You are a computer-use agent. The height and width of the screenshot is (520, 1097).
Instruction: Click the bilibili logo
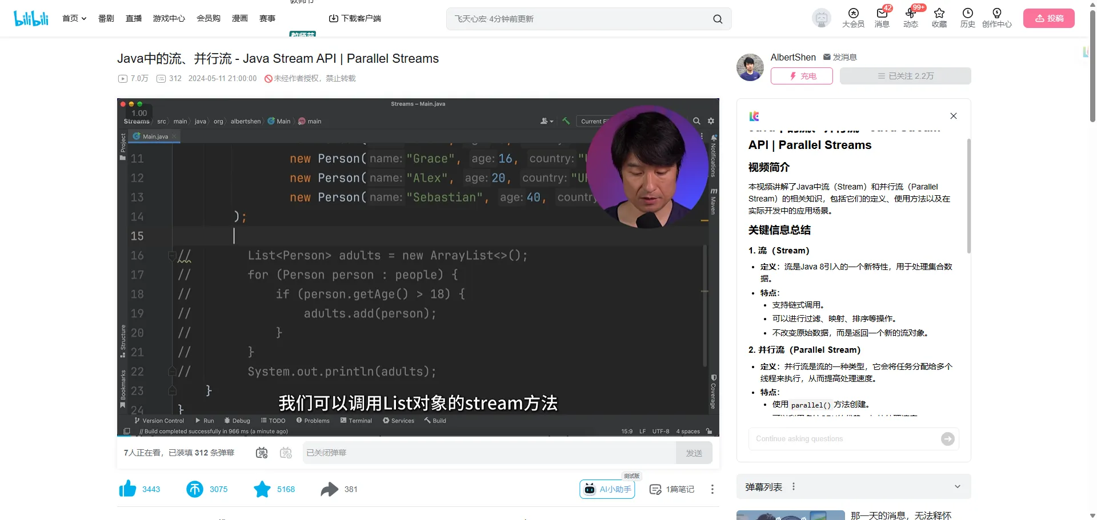[x=31, y=18]
